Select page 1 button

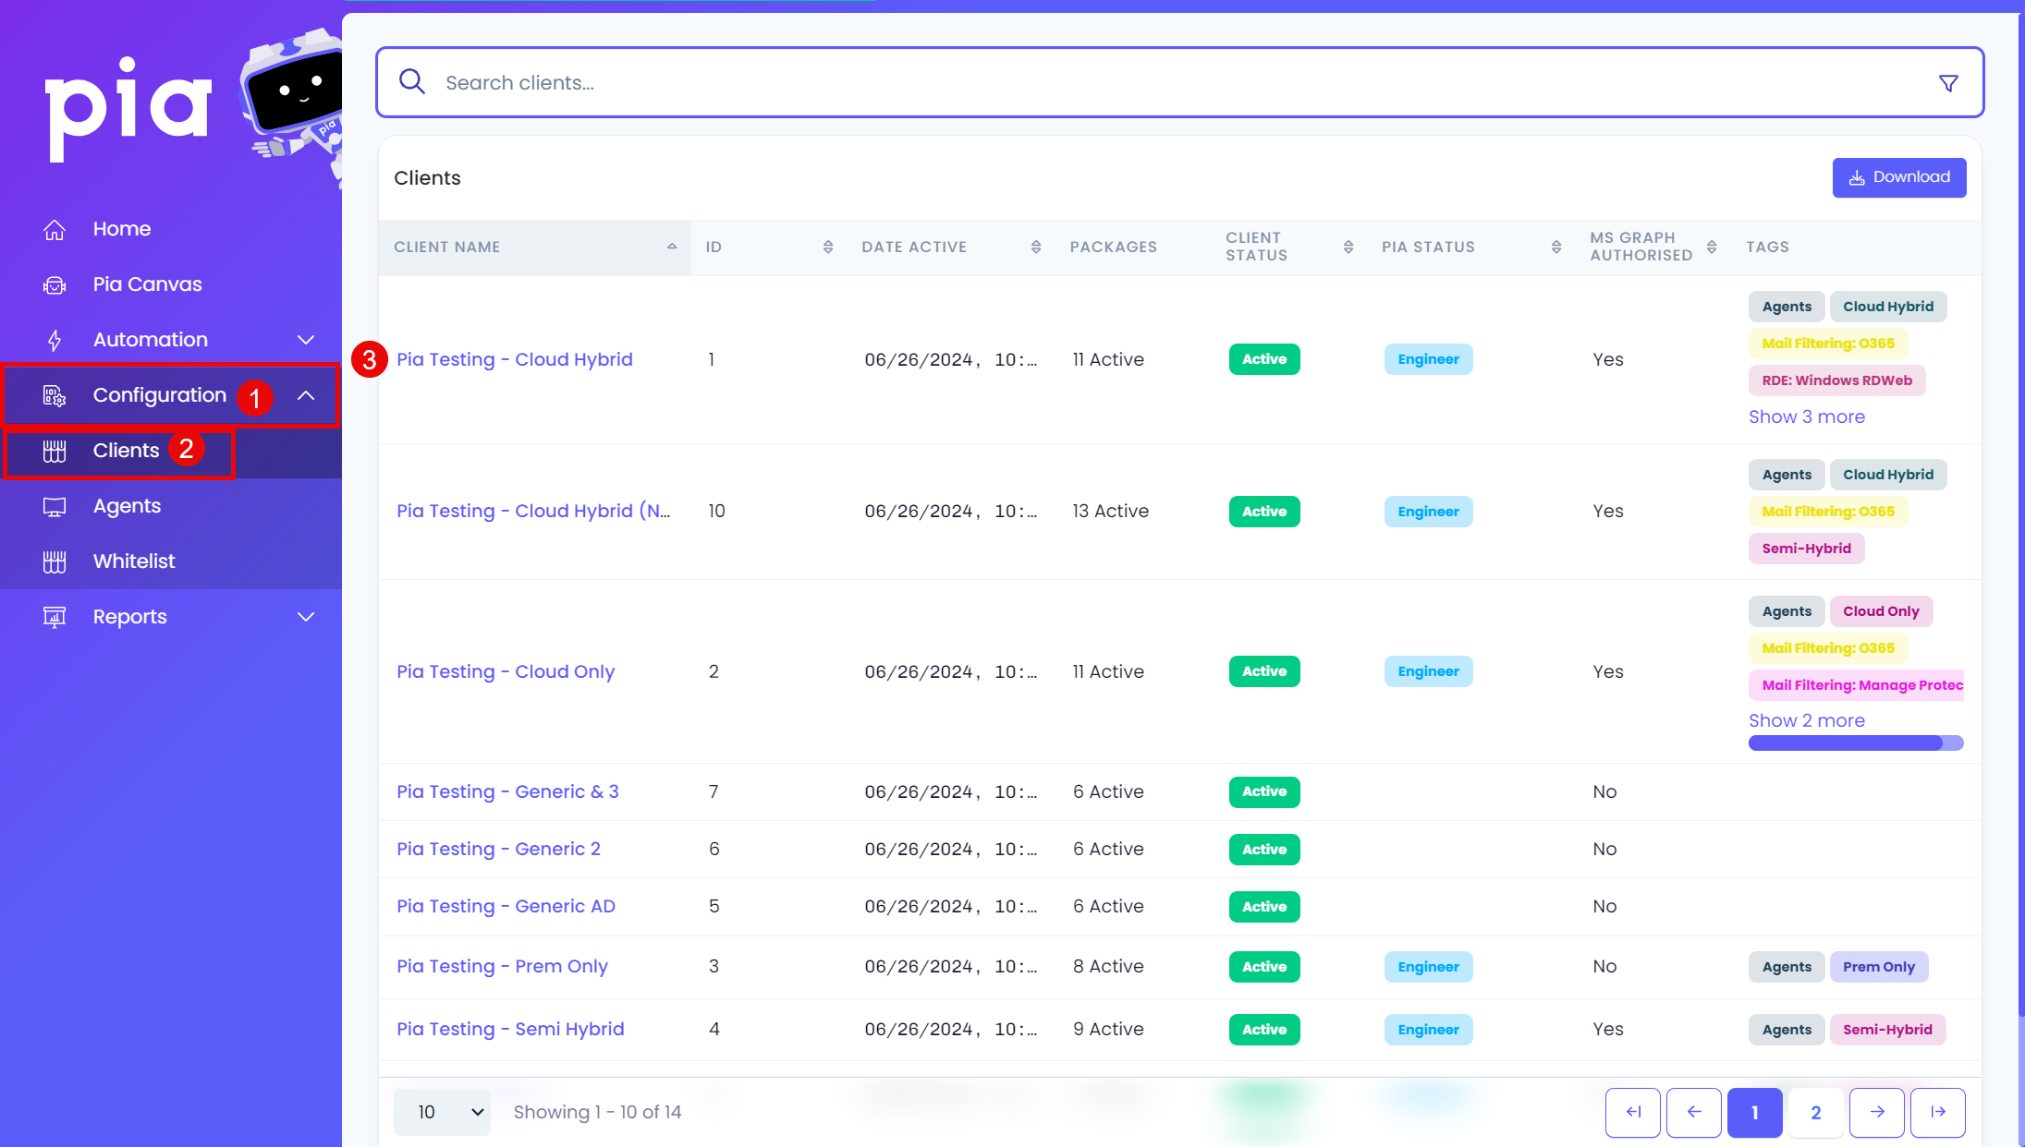point(1755,1112)
